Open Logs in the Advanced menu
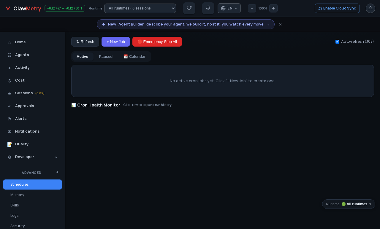 pyautogui.click(x=32, y=216)
